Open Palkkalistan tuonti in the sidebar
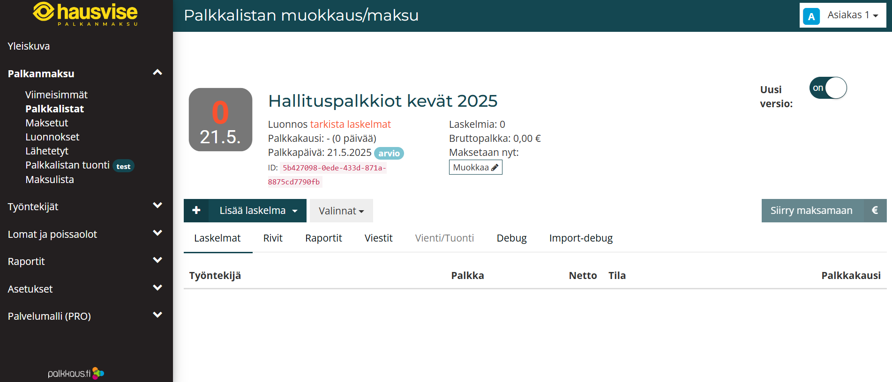The height and width of the screenshot is (382, 892). (67, 165)
